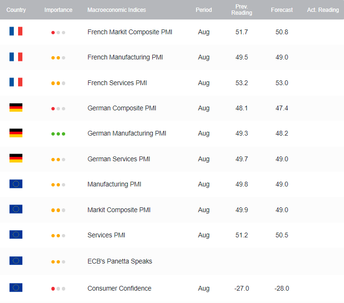The width and height of the screenshot is (344, 303).
Task: Select German Services PMI index name
Action: coord(118,159)
